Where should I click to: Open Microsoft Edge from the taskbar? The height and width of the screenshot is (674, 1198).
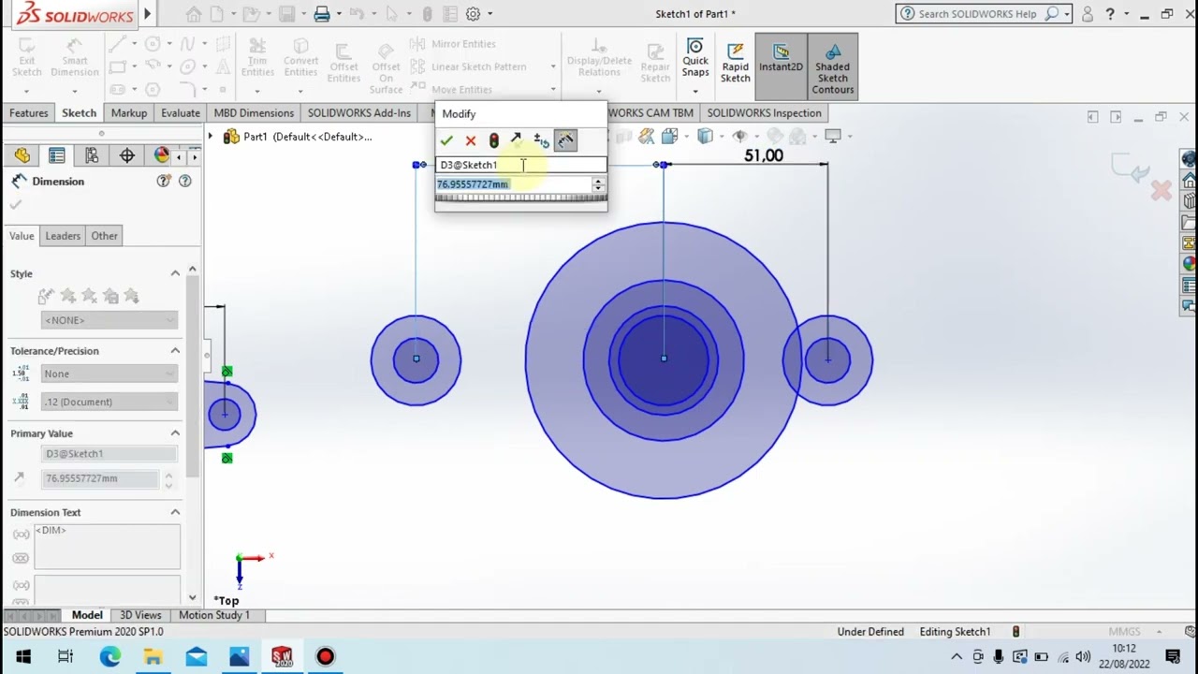point(110,656)
